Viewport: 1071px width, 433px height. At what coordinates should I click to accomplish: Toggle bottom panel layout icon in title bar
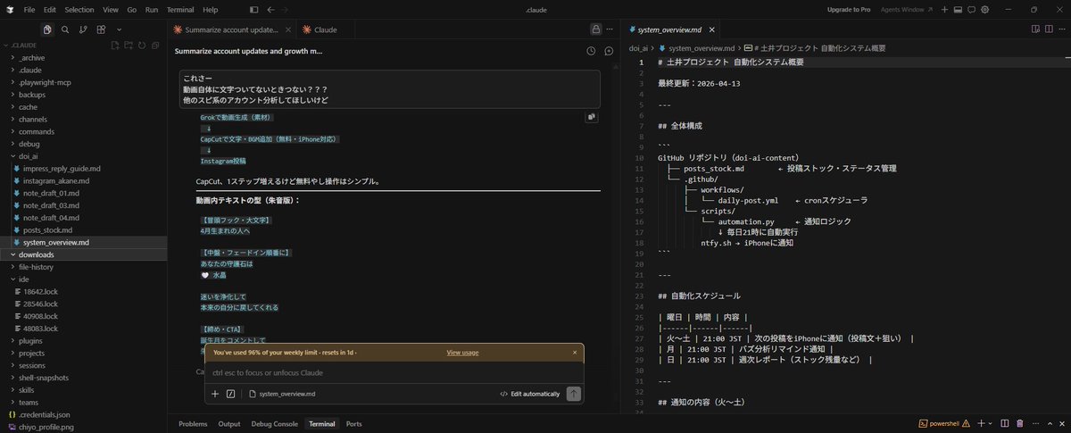pos(959,9)
